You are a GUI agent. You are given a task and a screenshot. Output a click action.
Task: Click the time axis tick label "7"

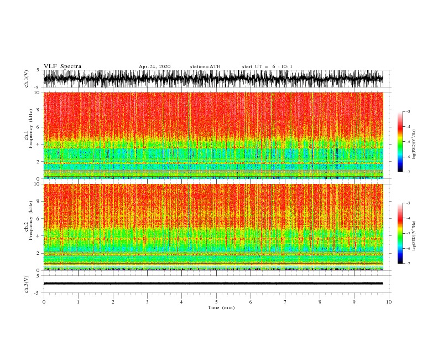285,302
